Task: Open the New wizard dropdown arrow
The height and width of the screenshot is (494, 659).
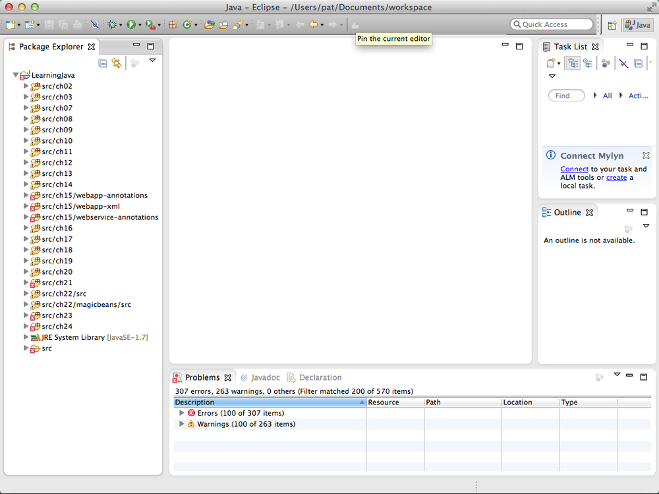Action: pyautogui.click(x=18, y=25)
